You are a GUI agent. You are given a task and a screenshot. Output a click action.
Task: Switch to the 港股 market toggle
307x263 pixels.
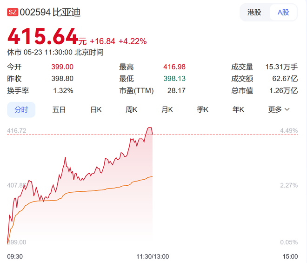[x=254, y=13]
